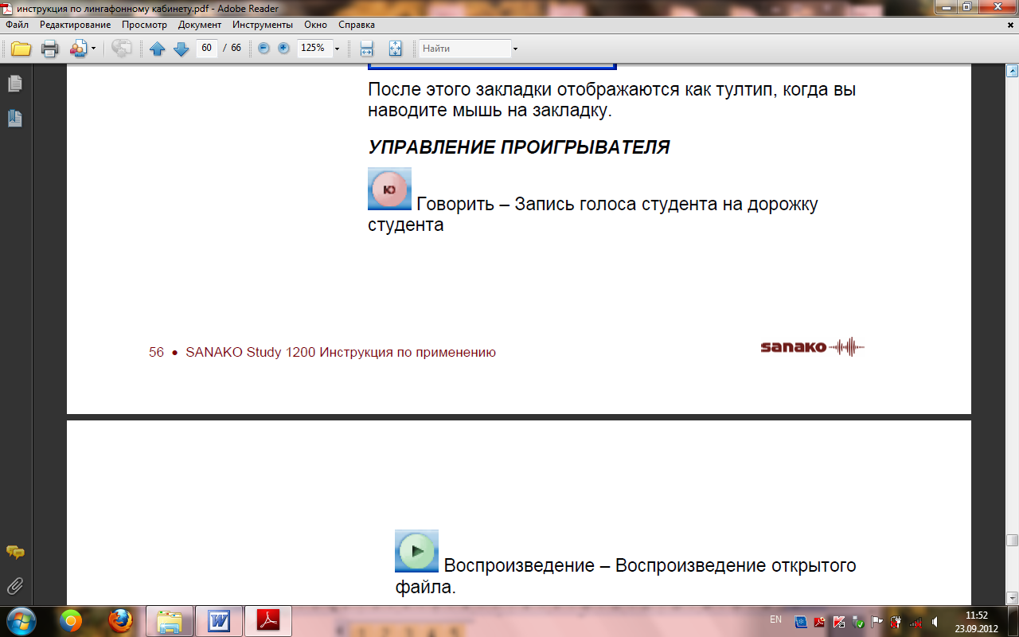Go to next page with down arrow

coord(181,49)
